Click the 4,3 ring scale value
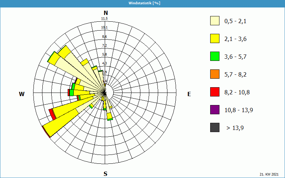Screen dimensions: 285x178 pos(104,63)
